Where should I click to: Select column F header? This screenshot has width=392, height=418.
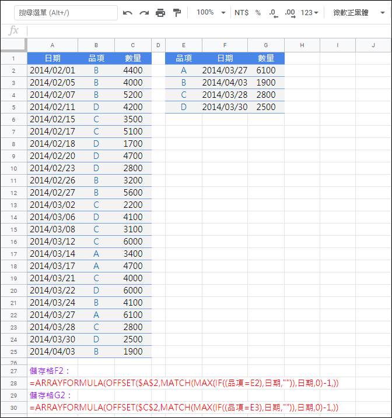pos(225,45)
